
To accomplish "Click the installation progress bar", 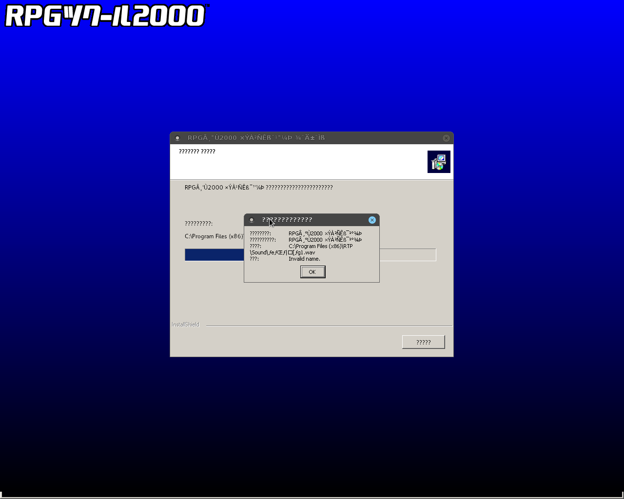I will [x=310, y=254].
